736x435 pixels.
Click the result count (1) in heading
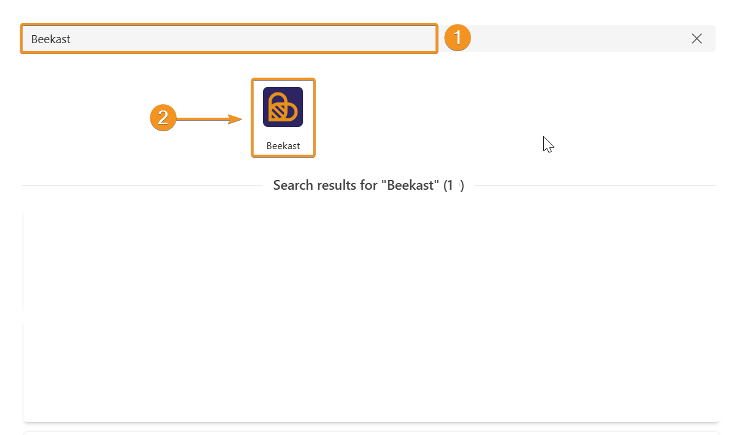coord(454,185)
